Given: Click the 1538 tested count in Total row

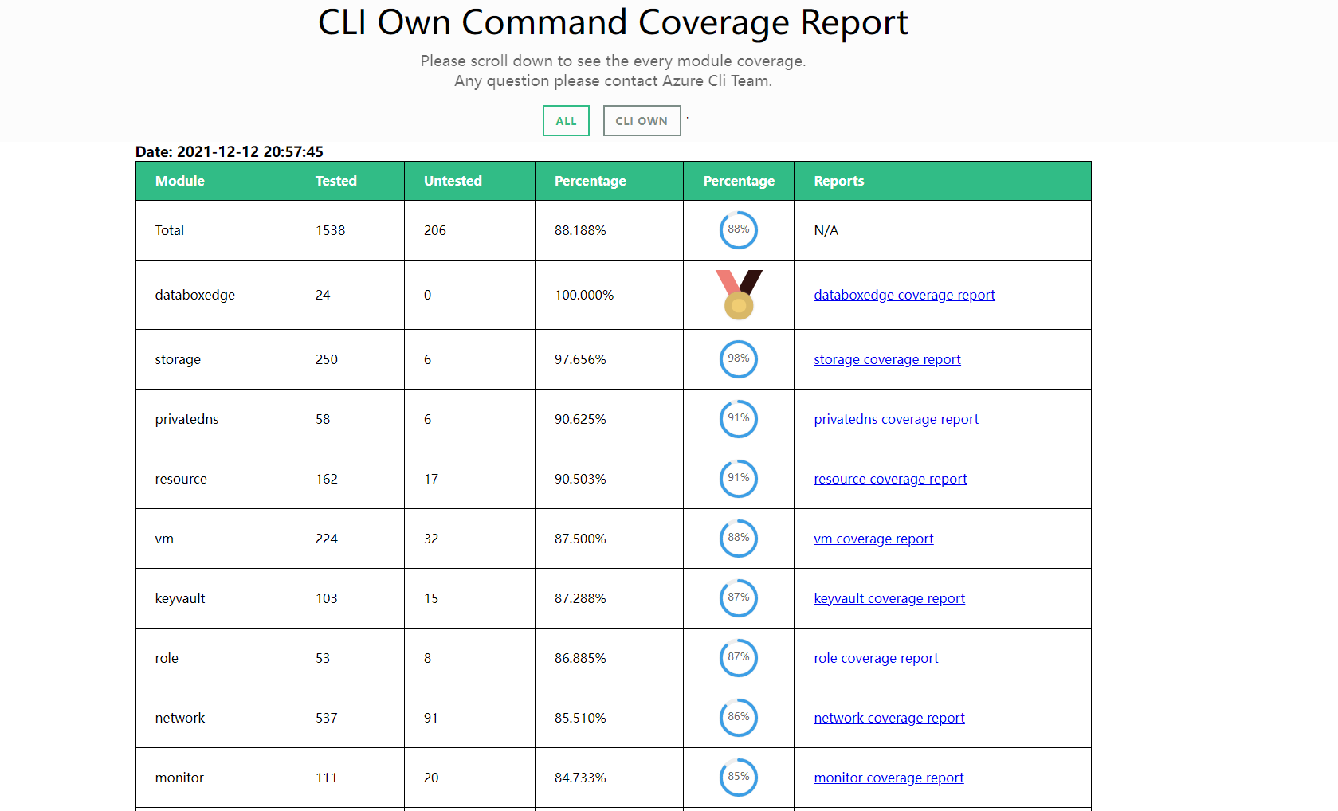Looking at the screenshot, I should pos(331,230).
